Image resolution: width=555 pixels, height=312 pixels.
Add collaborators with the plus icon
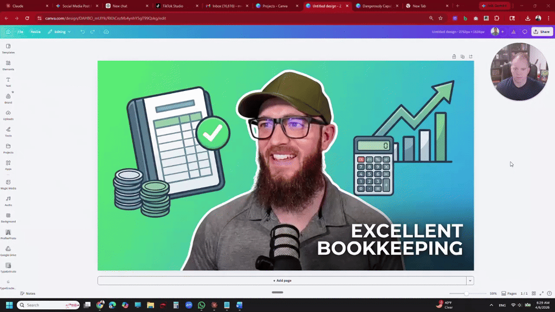point(502,31)
